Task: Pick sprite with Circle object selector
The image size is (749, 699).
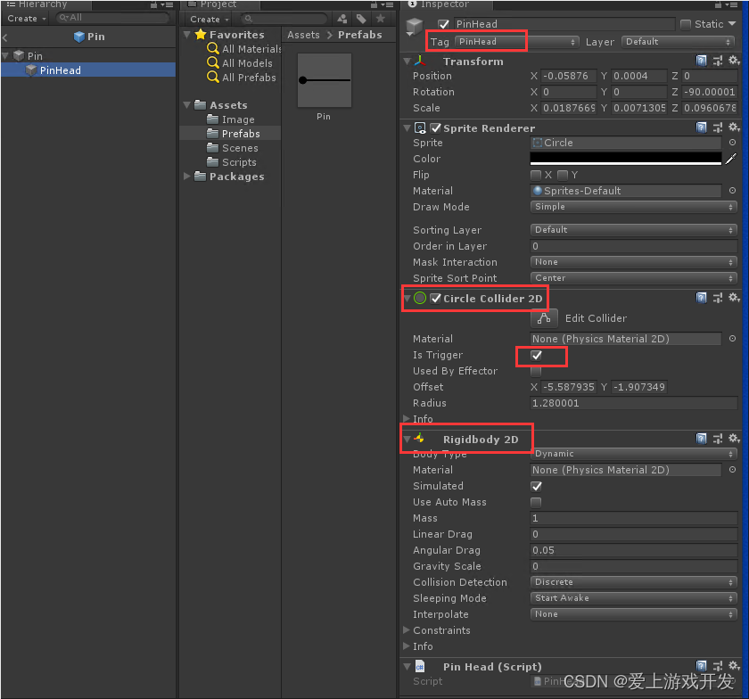Action: [732, 143]
